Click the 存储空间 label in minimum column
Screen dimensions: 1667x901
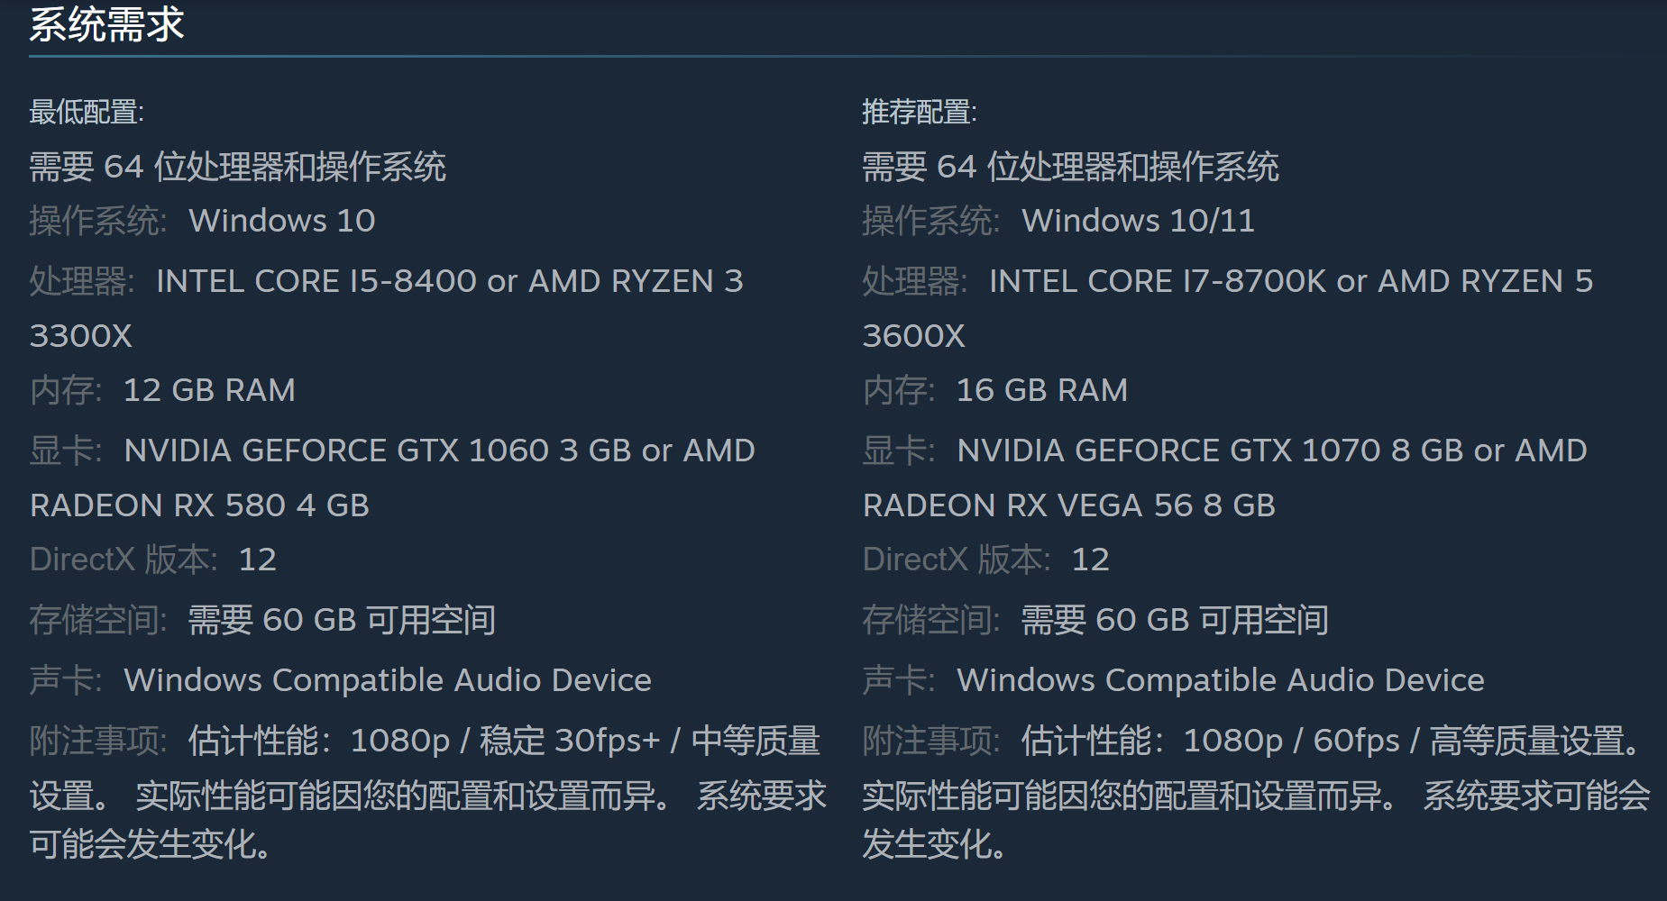click(97, 620)
